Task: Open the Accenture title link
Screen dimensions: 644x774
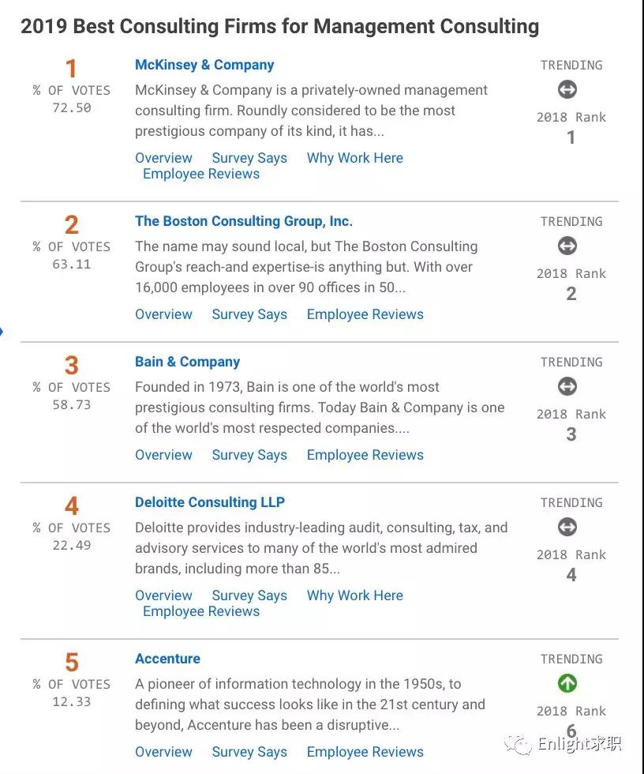Action: (167, 659)
